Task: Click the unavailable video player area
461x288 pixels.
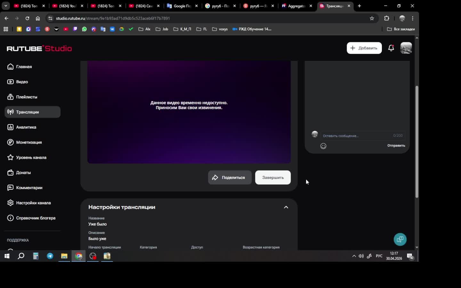Action: tap(189, 112)
